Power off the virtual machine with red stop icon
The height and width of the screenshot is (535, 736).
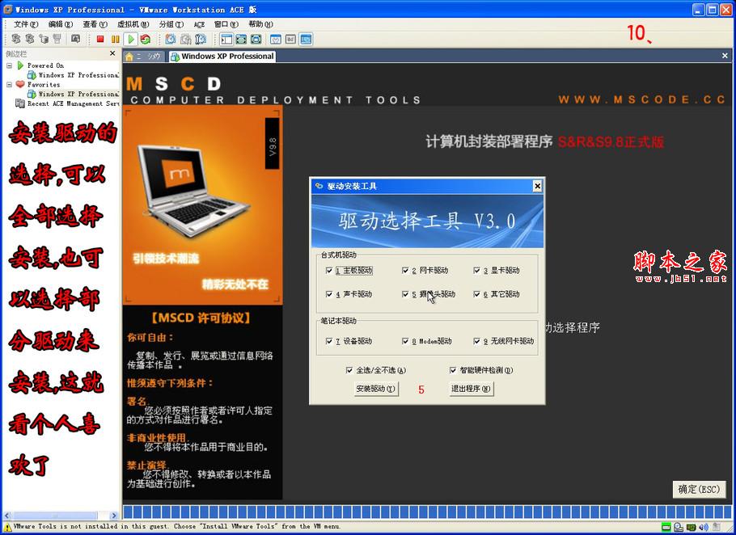[99, 38]
